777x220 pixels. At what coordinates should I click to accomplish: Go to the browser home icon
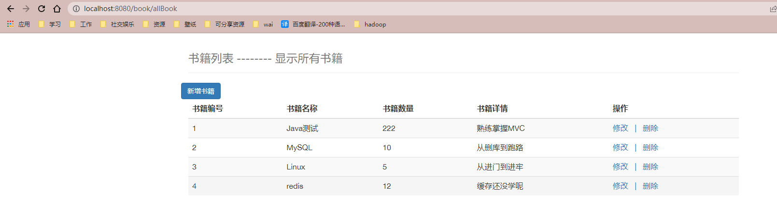[57, 9]
